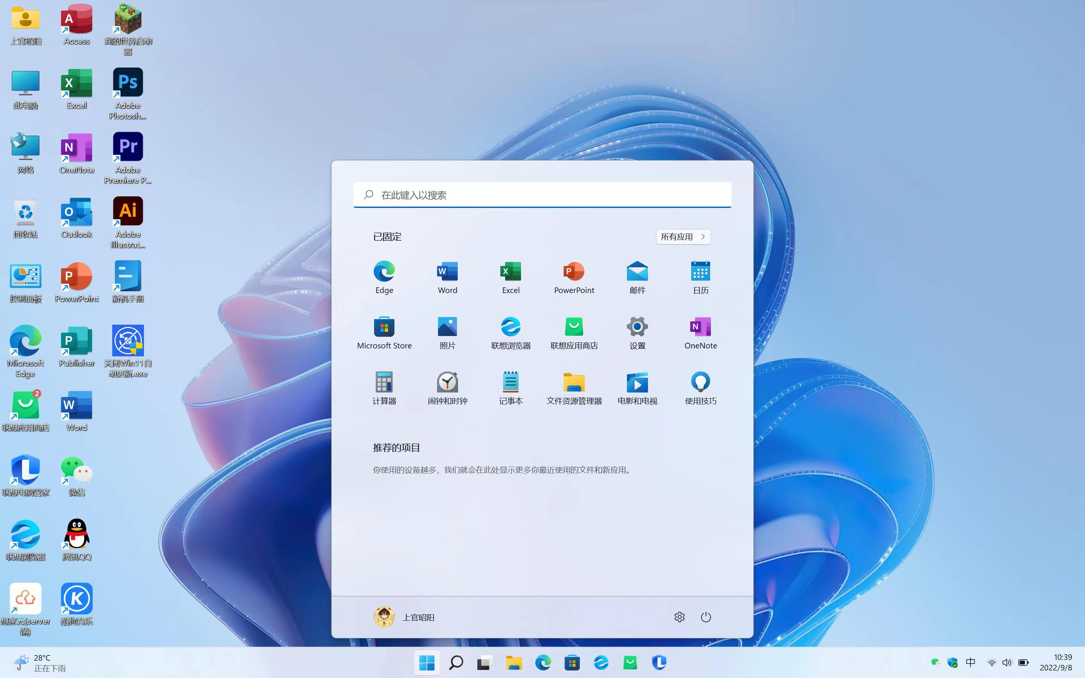The width and height of the screenshot is (1085, 678).
Task: Select the Recycle Bin on desktop
Action: pyautogui.click(x=26, y=218)
